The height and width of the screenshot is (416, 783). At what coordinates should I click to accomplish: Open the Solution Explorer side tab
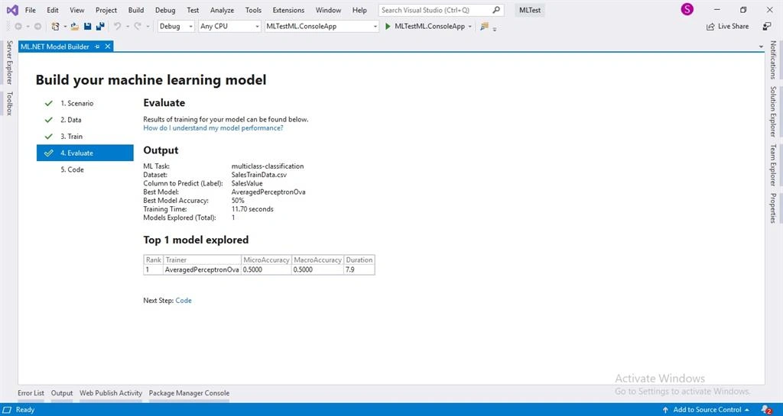[773, 111]
